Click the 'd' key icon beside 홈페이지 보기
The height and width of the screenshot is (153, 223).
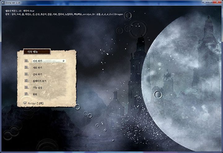coord(26,81)
